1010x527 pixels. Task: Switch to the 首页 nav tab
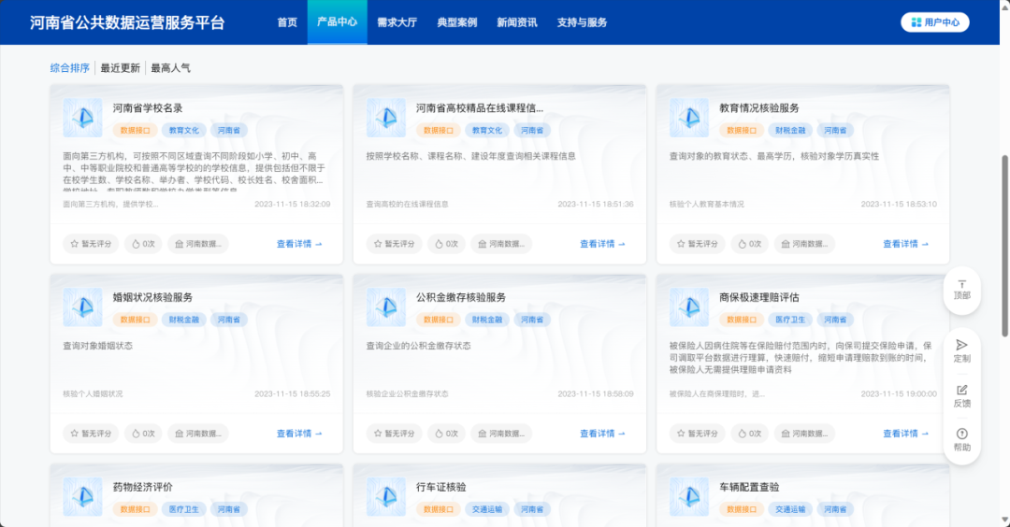pyautogui.click(x=287, y=22)
